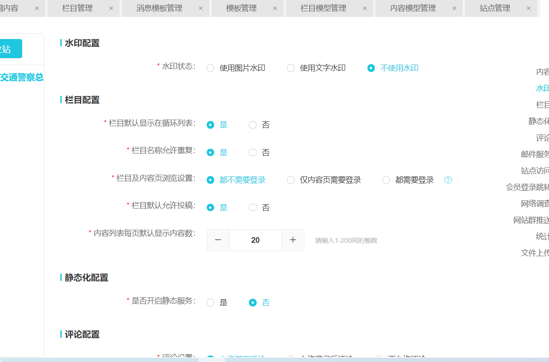Select 仅内容页需要登录 option

tap(291, 180)
